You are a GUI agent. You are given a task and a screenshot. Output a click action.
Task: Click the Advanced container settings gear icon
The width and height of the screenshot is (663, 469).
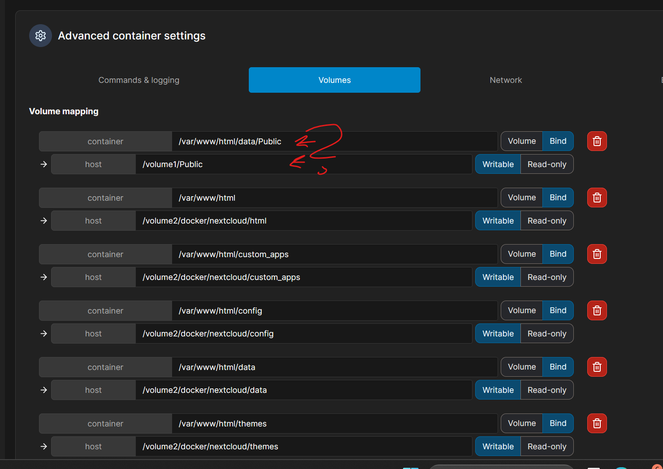pyautogui.click(x=40, y=36)
